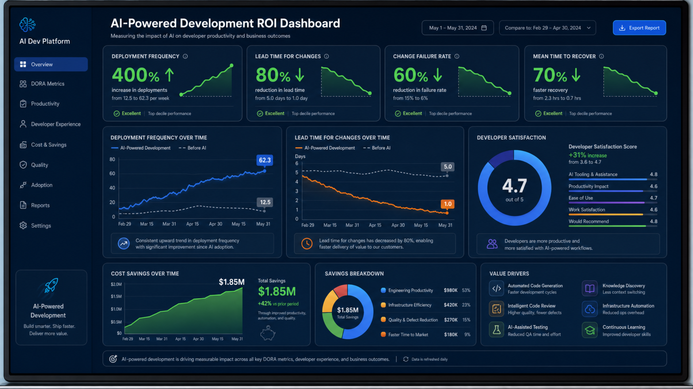Click the refresh icon beside Data is refreshed daily
The width and height of the screenshot is (693, 389).
coord(406,359)
